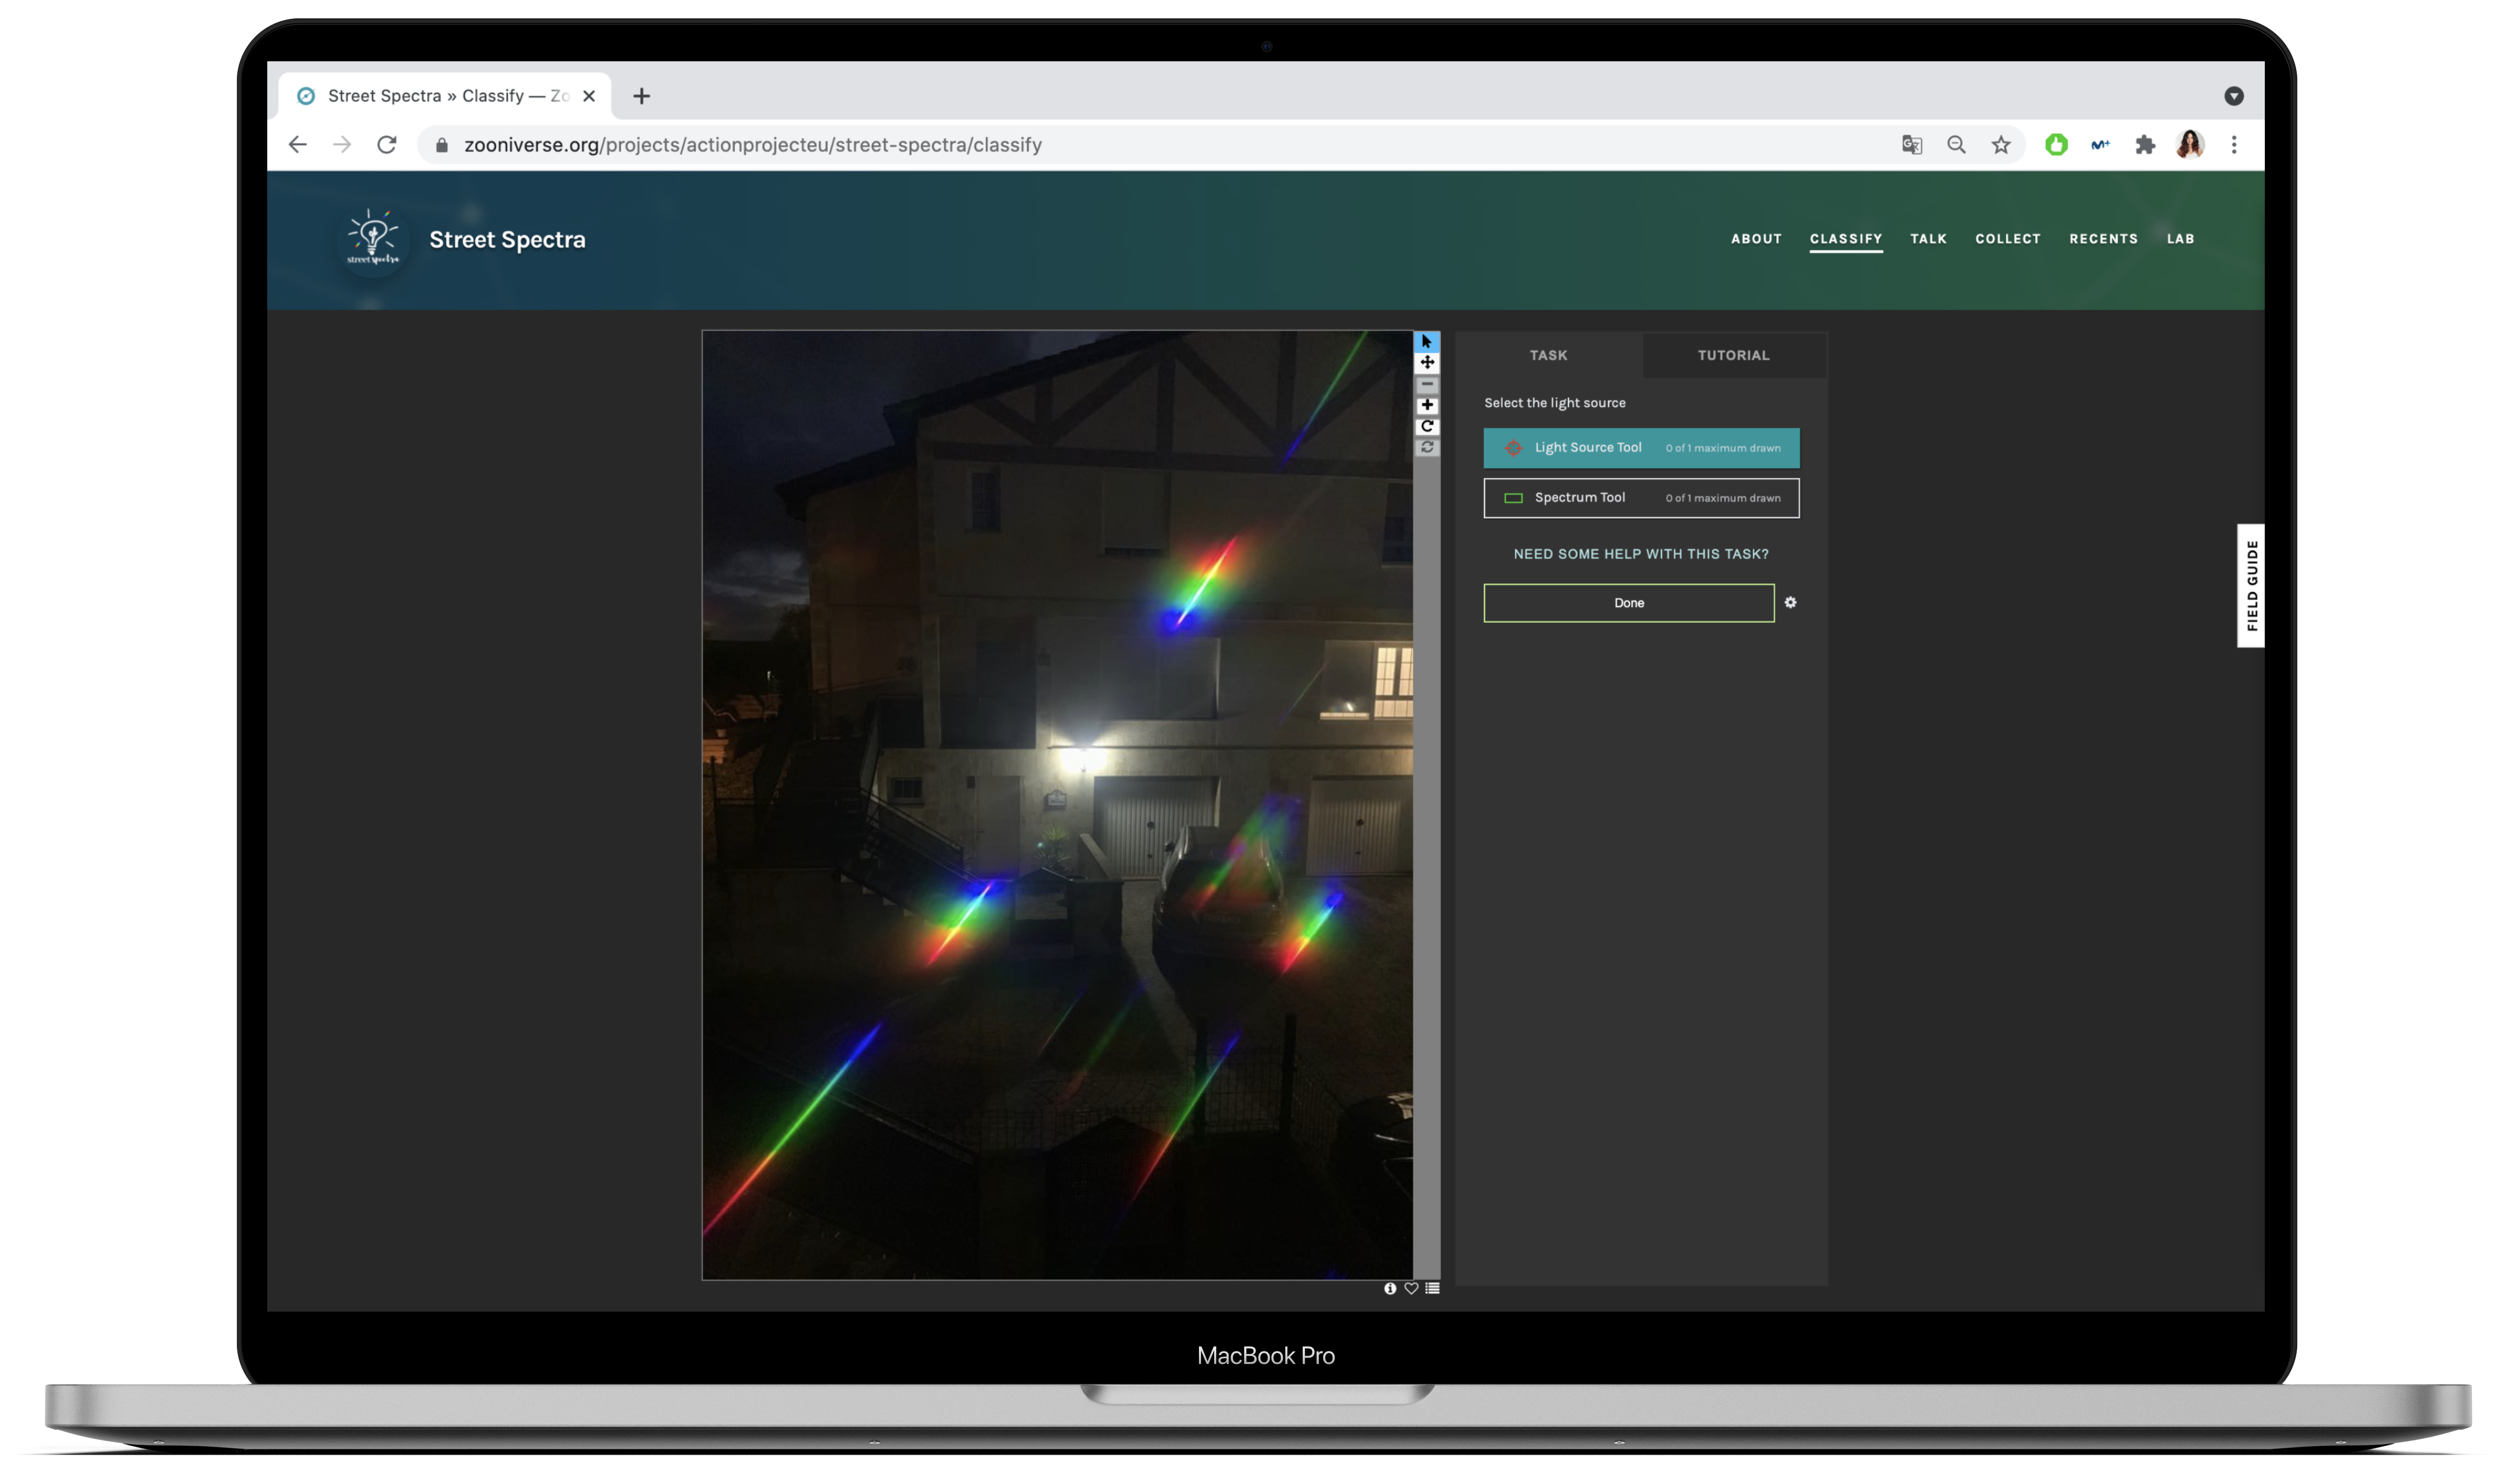Switch to the Tutorial tab
This screenshot has height=1484, width=2509.
point(1733,355)
